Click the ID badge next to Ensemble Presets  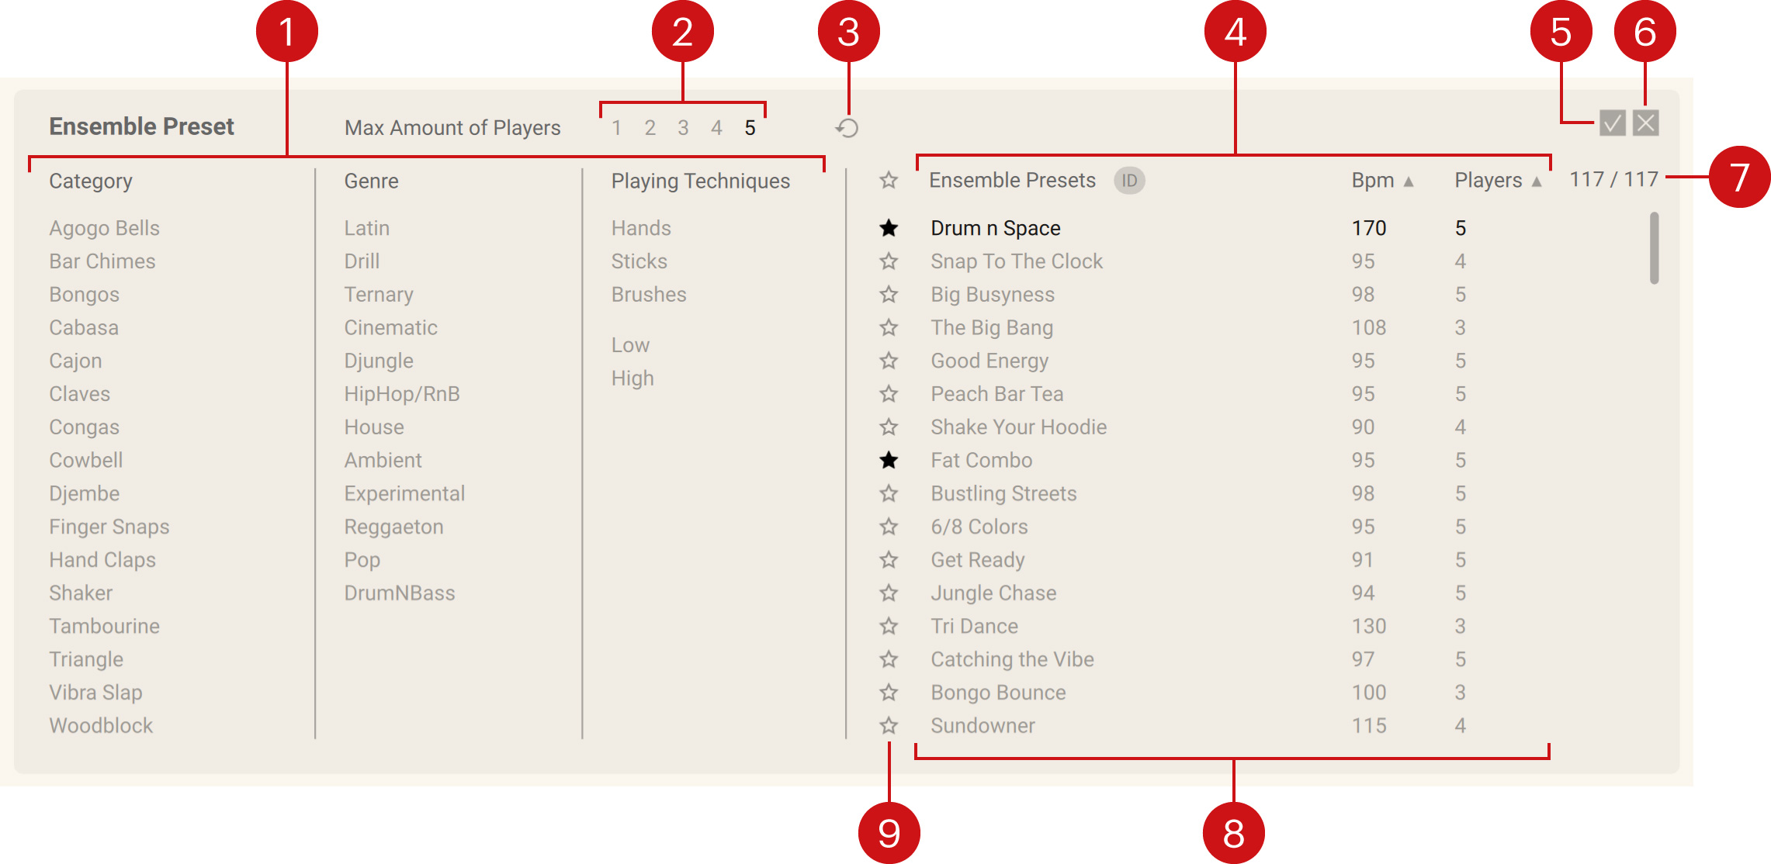point(1129,181)
